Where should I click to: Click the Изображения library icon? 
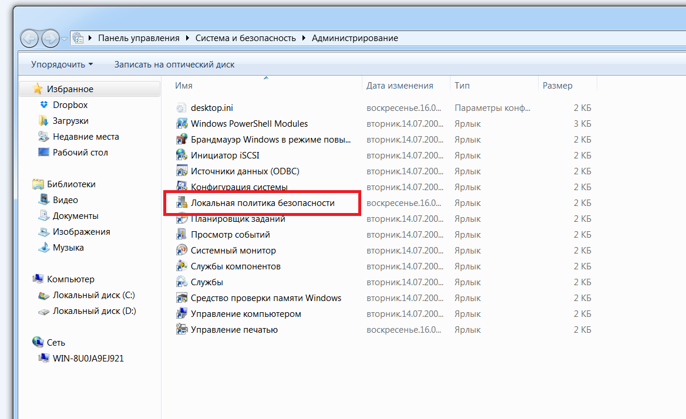point(43,232)
